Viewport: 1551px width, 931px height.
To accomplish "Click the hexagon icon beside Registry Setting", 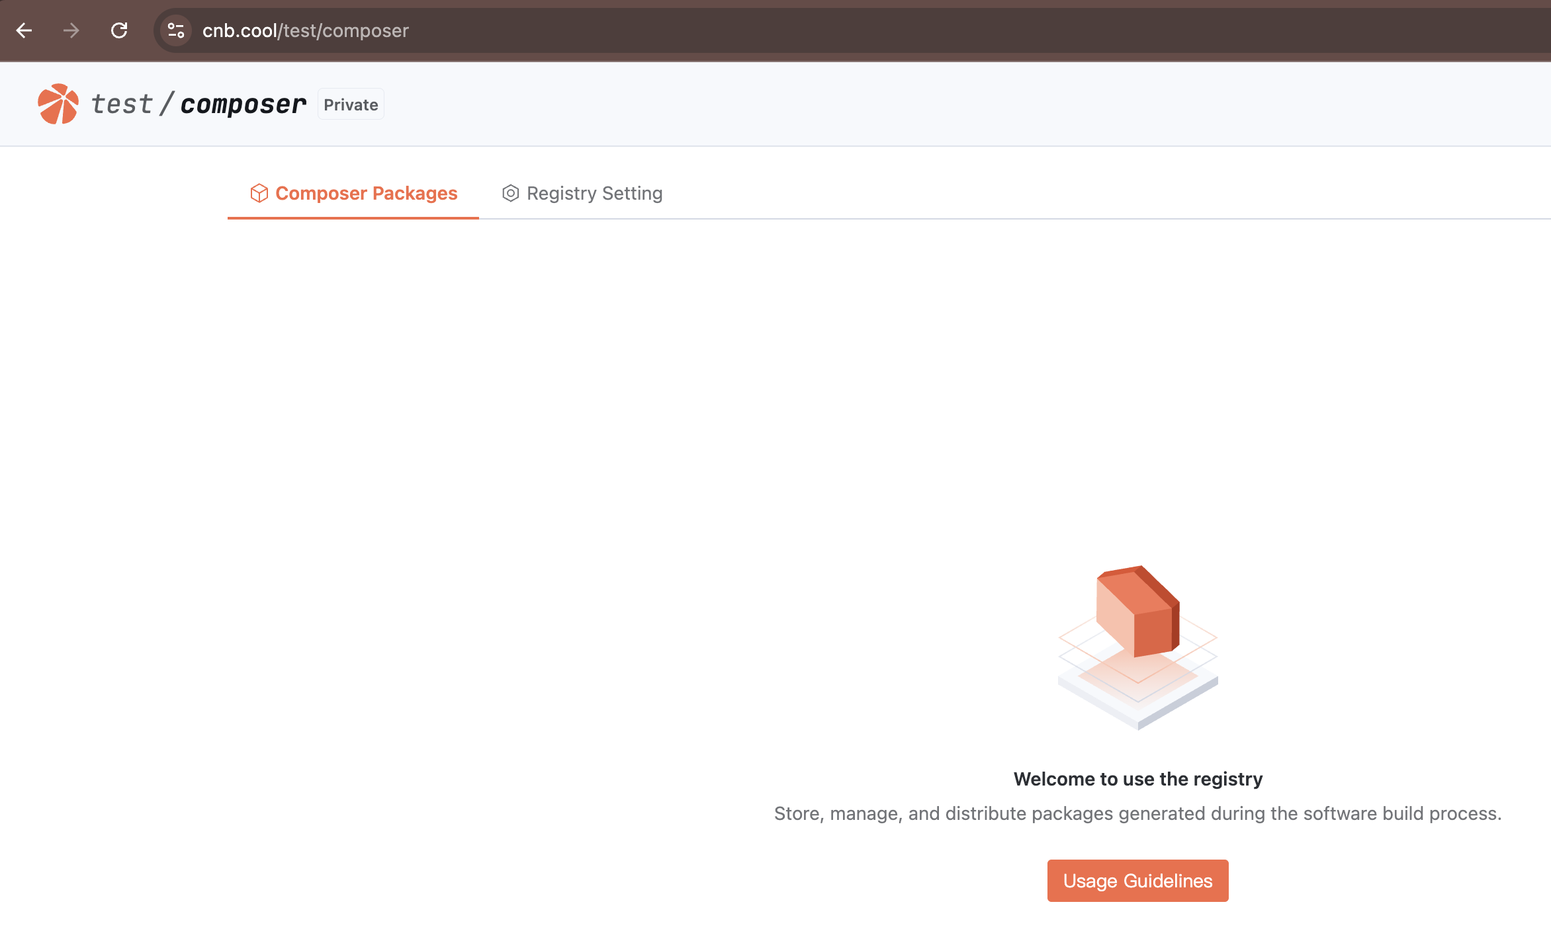I will (x=510, y=193).
